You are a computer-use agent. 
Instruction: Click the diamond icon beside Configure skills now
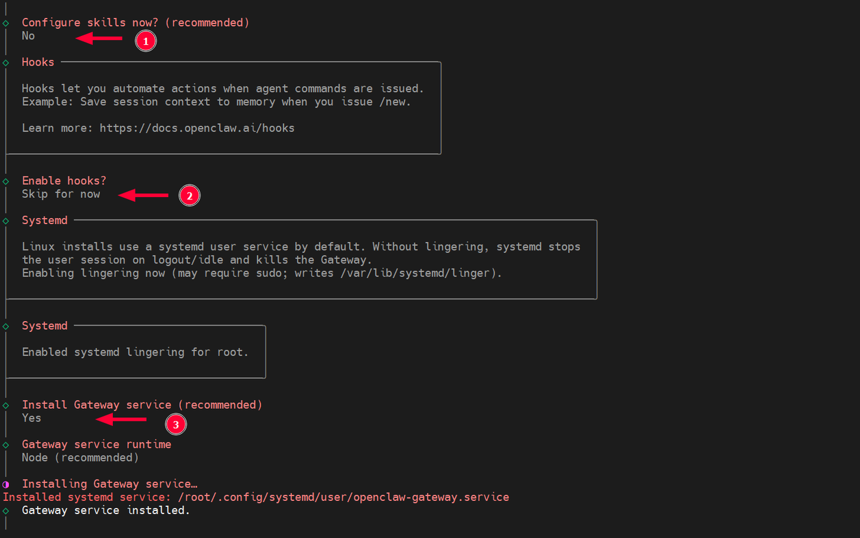point(5,22)
